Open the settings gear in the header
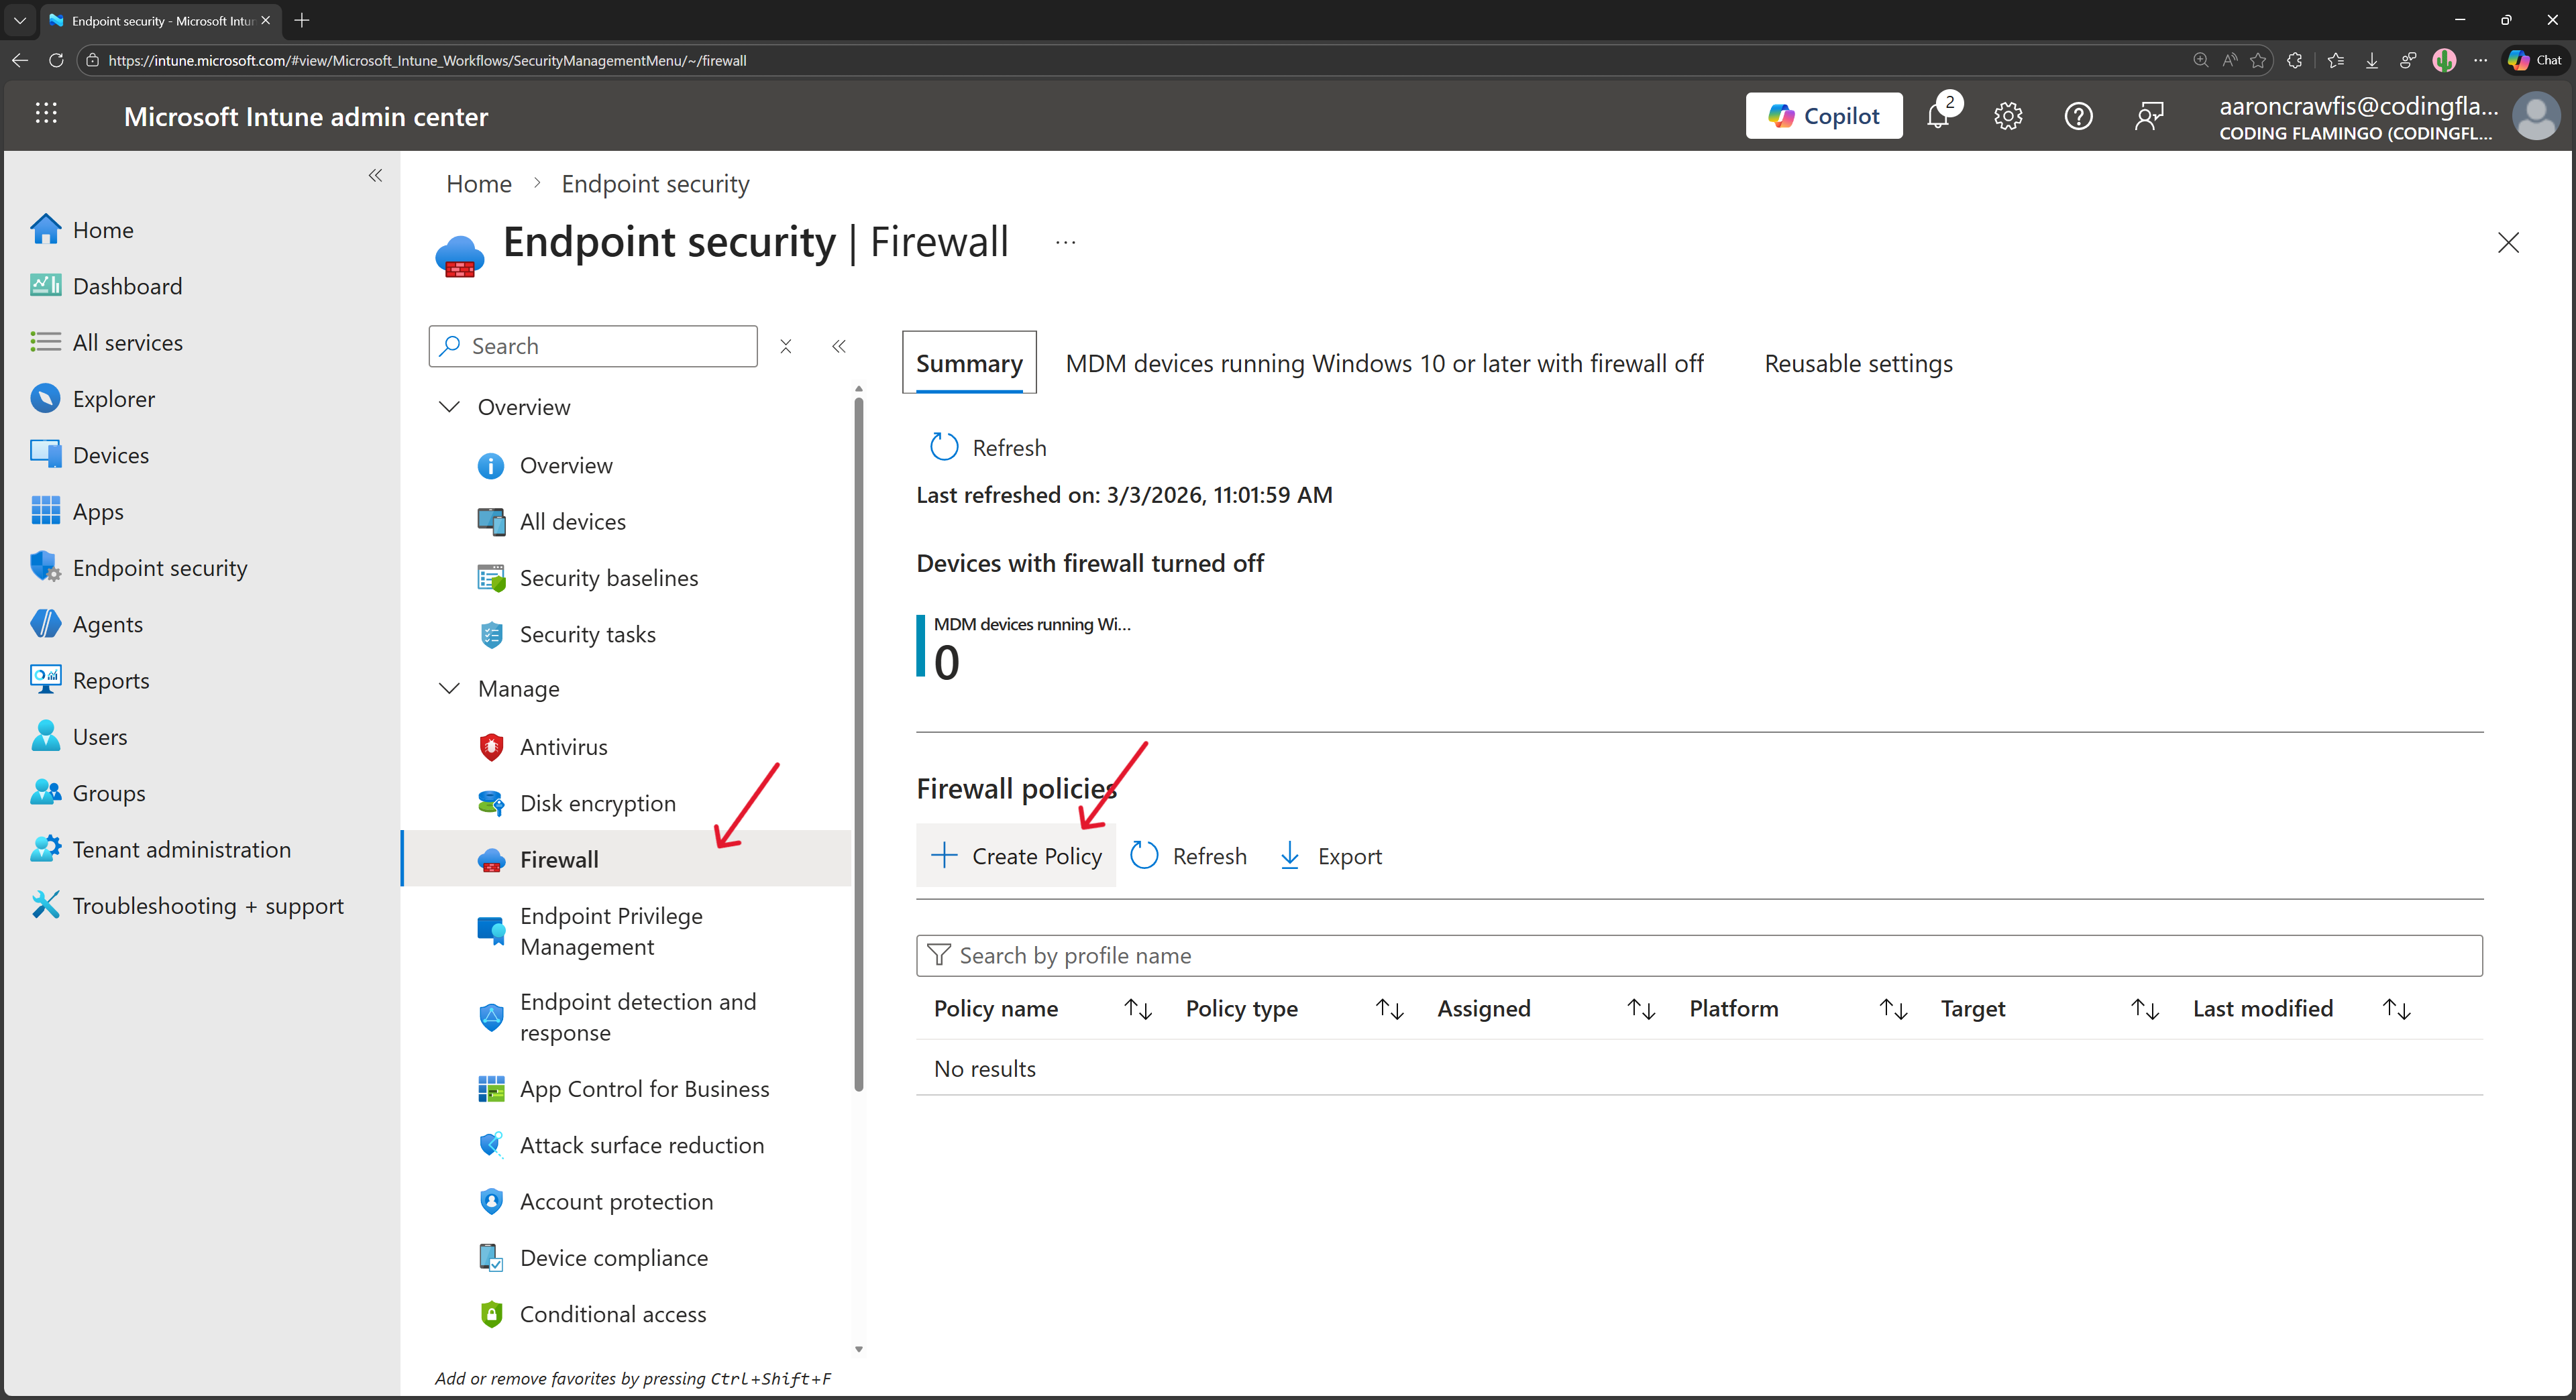This screenshot has width=2576, height=1400. (2007, 115)
